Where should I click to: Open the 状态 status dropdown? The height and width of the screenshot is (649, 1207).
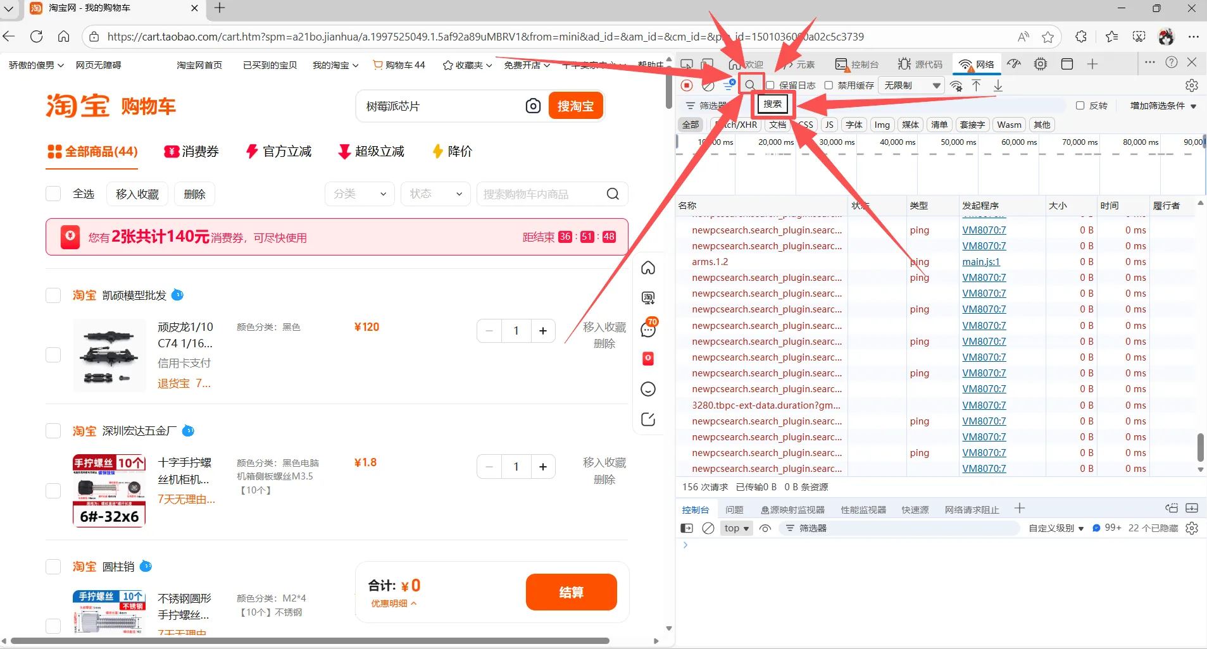[x=435, y=194]
